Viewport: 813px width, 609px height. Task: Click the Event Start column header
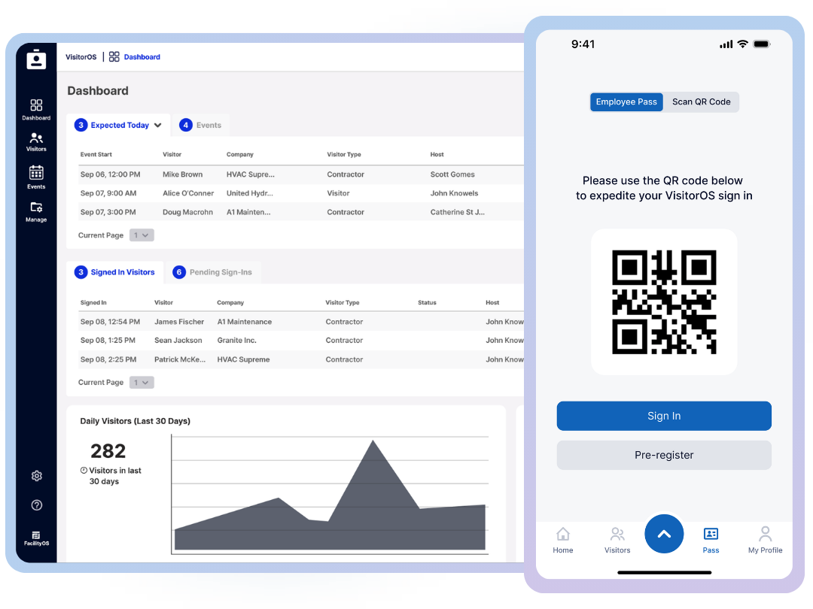pos(96,154)
